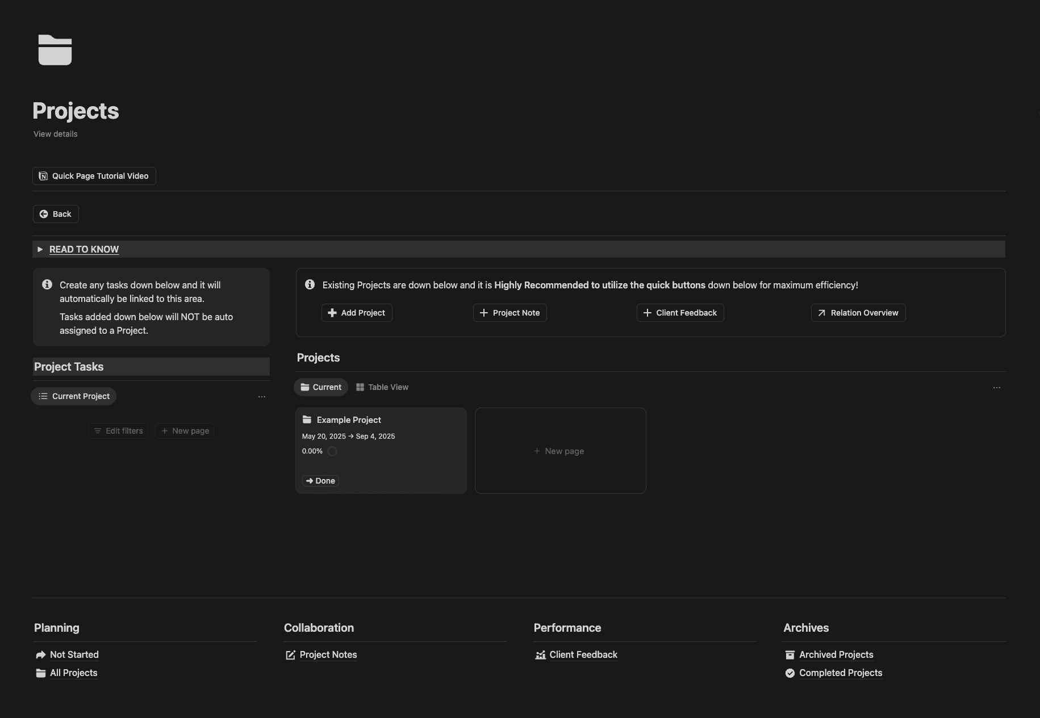Click the Completed Projects checkmark icon
The image size is (1040, 718).
790,673
